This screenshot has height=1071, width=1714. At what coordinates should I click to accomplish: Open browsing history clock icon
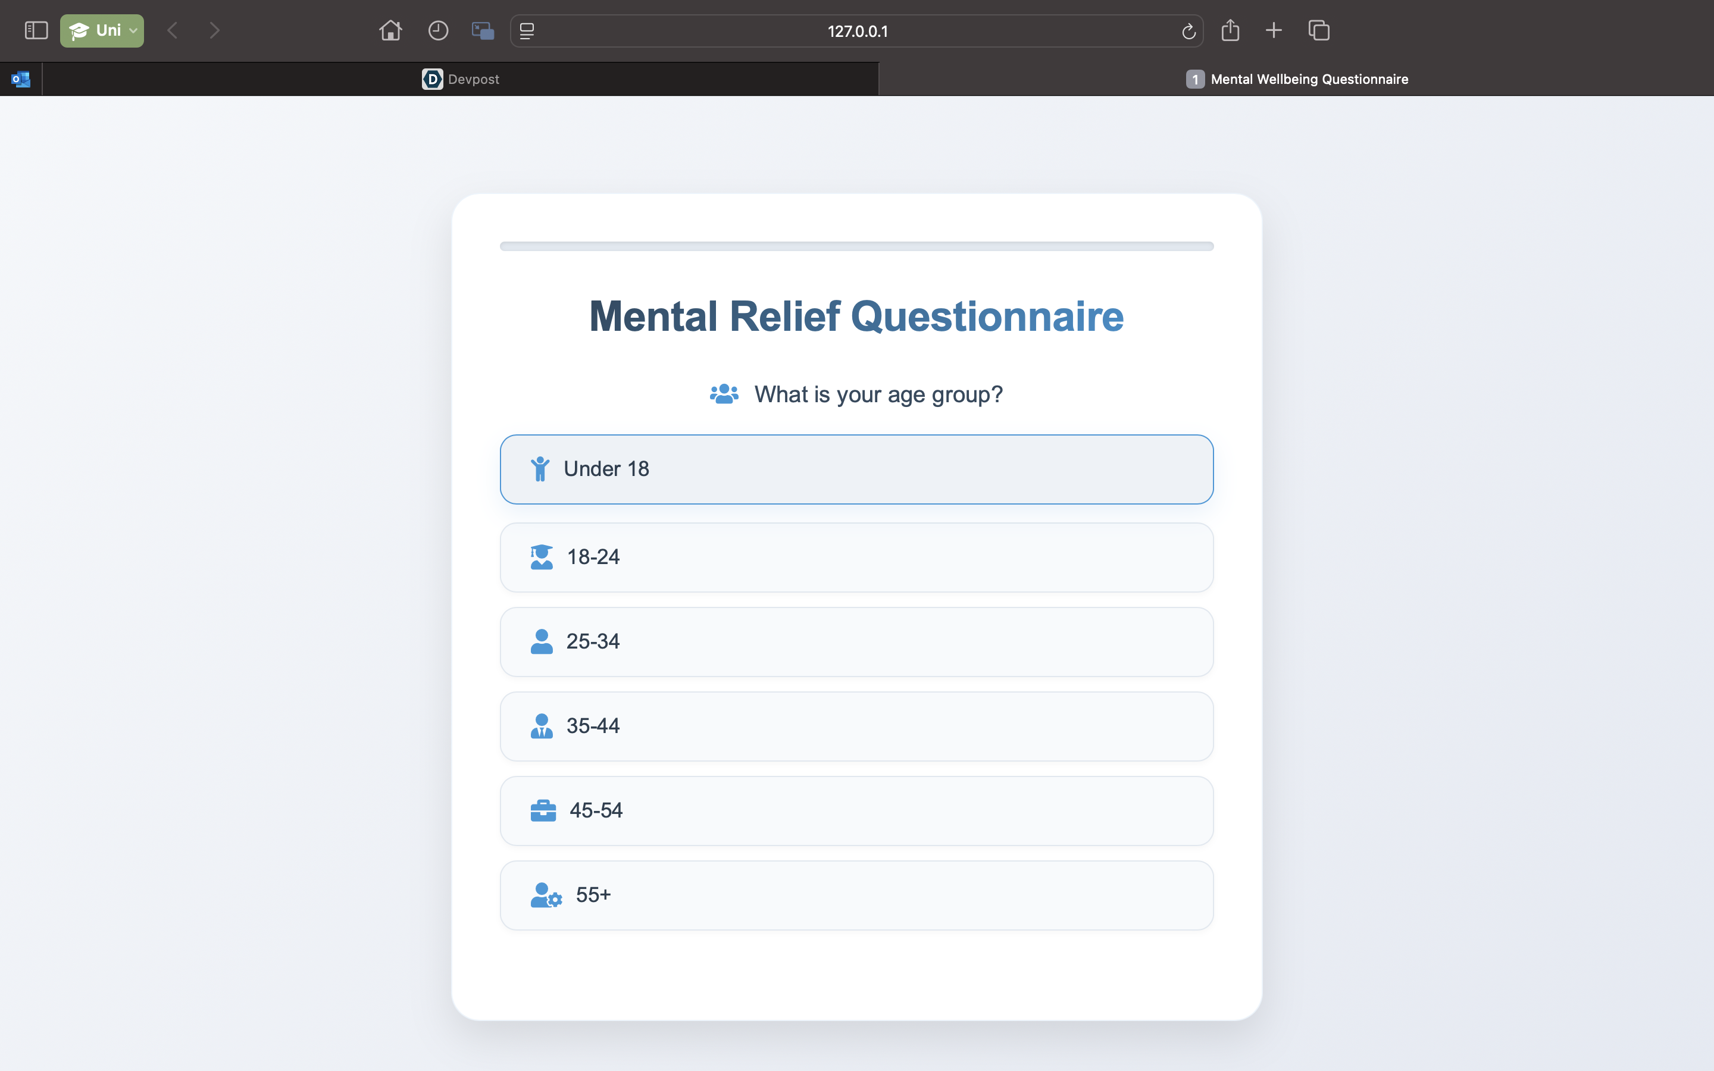tap(437, 30)
